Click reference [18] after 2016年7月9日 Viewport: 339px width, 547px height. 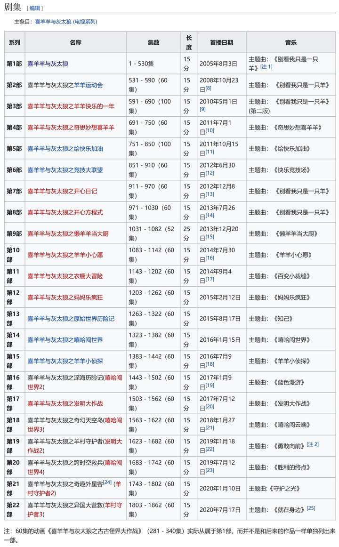click(x=210, y=364)
